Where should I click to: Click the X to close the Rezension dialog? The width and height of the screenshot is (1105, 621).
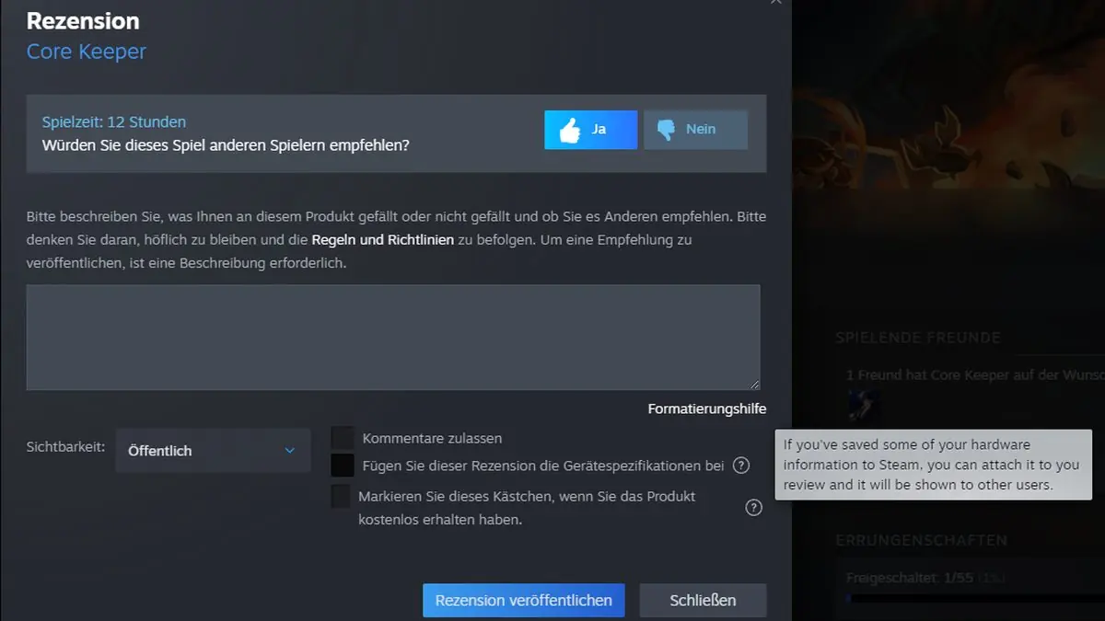[775, 3]
